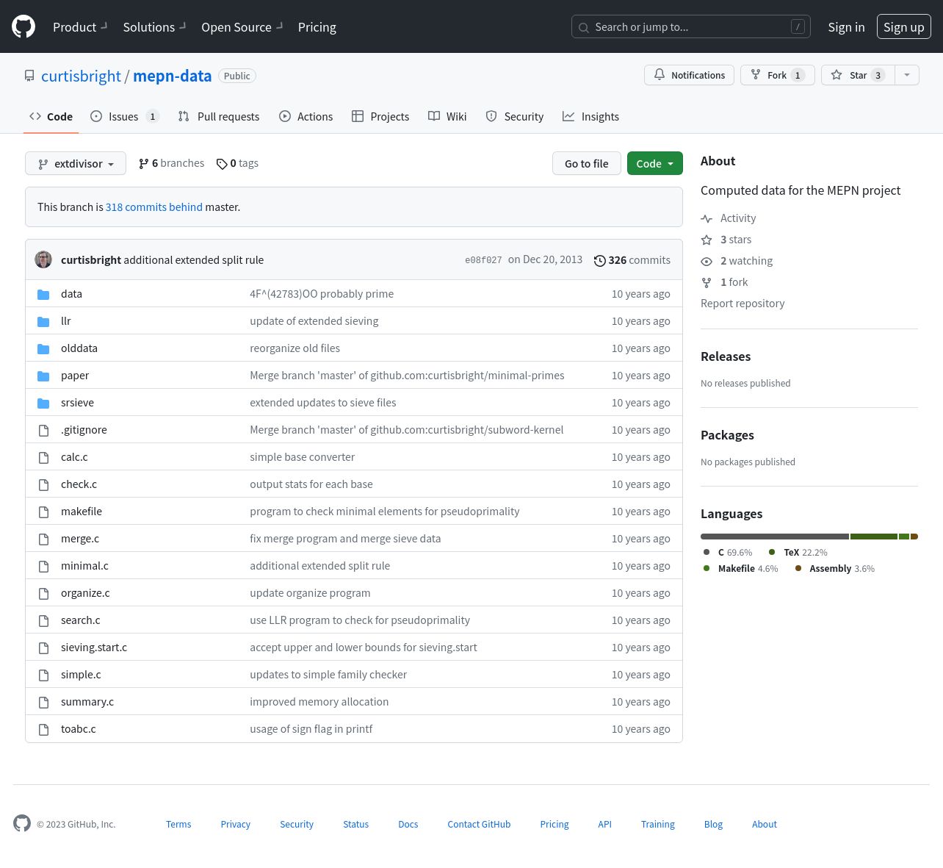Click the history clock icon beside 326 commits
This screenshot has height=868, width=943.
pos(600,260)
